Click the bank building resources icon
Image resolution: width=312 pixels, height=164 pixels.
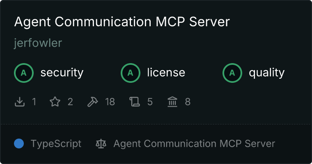[172, 102]
